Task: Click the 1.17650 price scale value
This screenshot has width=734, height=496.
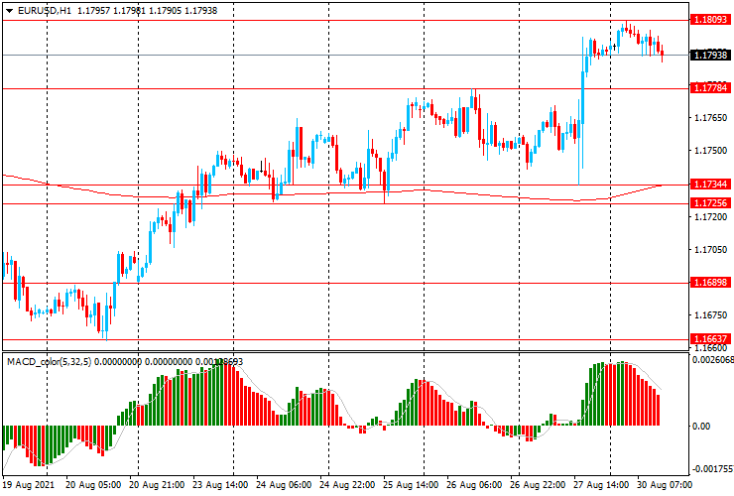Action: (711, 118)
